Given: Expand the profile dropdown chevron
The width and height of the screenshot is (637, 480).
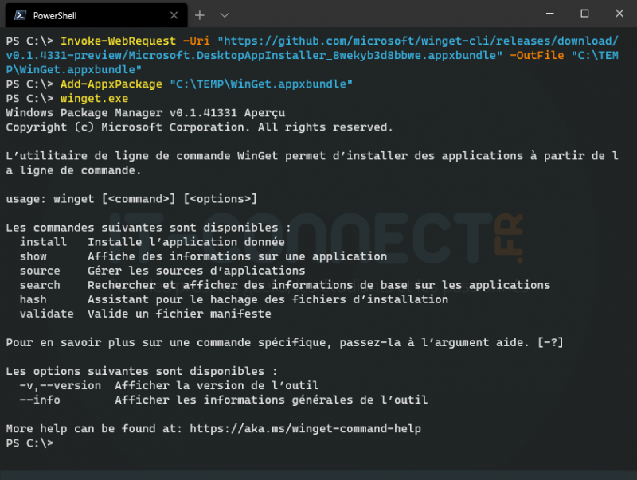Looking at the screenshot, I should (225, 15).
